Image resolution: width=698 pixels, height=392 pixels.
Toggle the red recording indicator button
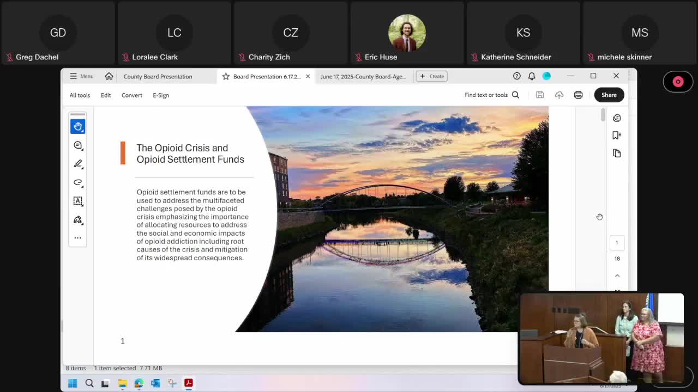(678, 82)
